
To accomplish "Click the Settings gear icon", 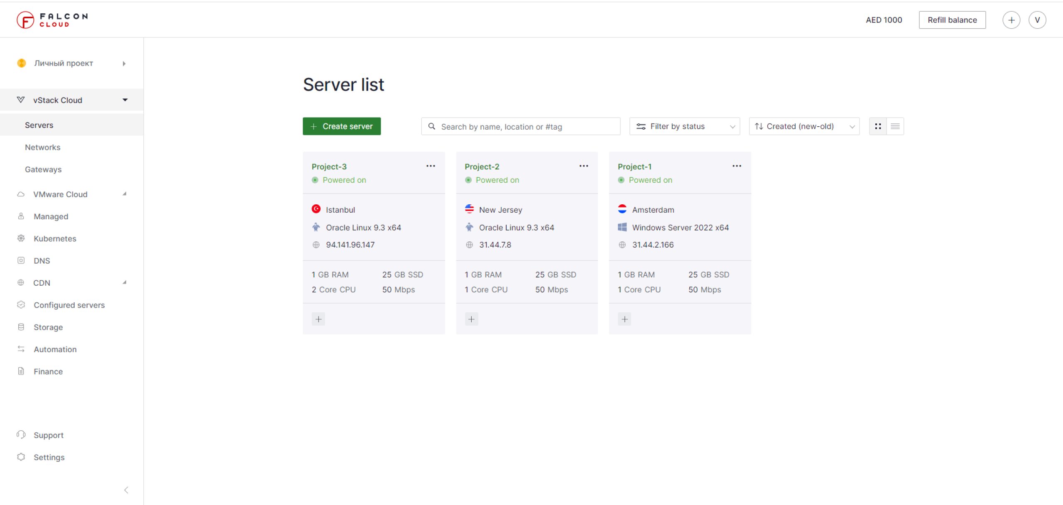I will 21,457.
